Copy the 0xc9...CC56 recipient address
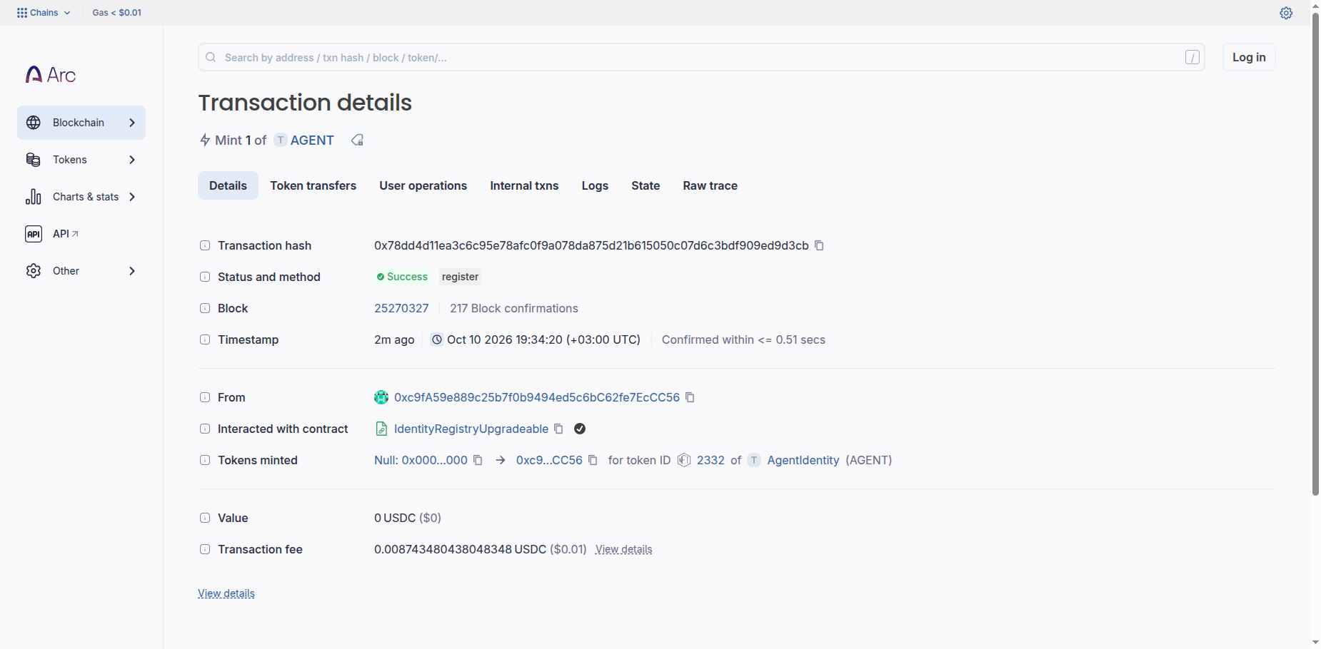Viewport: 1321px width, 649px height. click(x=593, y=460)
